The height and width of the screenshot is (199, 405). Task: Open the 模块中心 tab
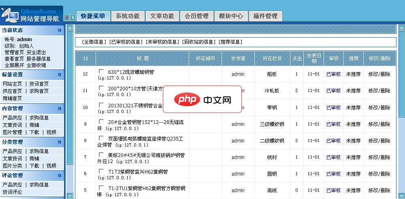231,16
